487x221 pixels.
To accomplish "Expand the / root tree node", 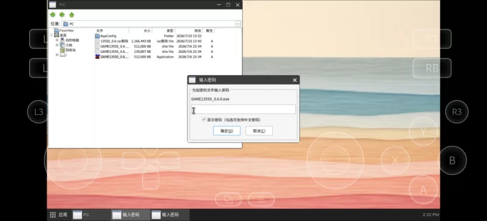I will click(x=57, y=55).
